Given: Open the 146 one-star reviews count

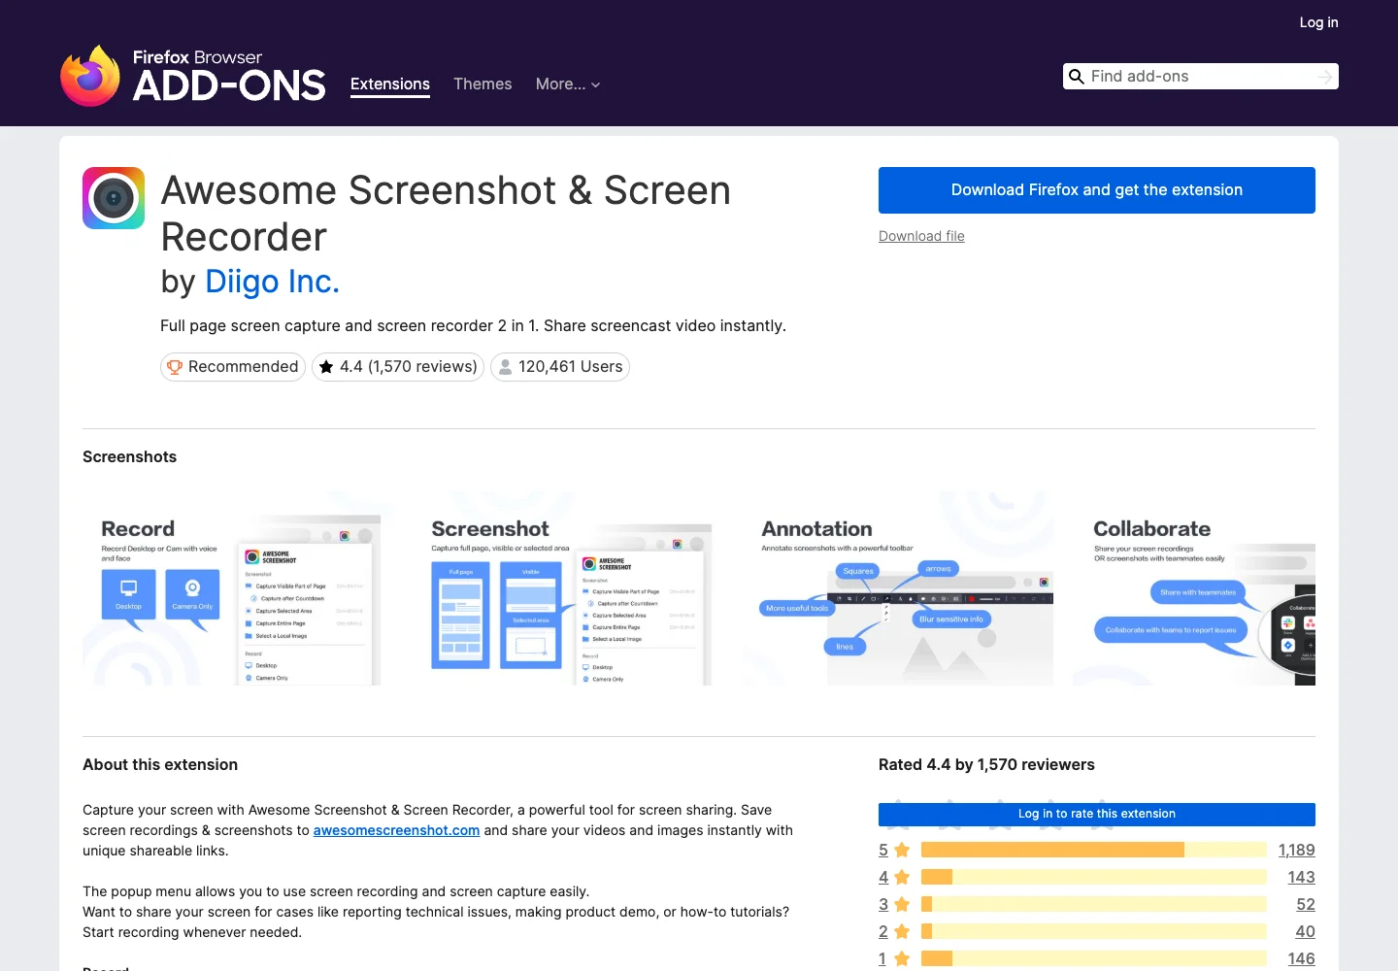Looking at the screenshot, I should point(1301,958).
